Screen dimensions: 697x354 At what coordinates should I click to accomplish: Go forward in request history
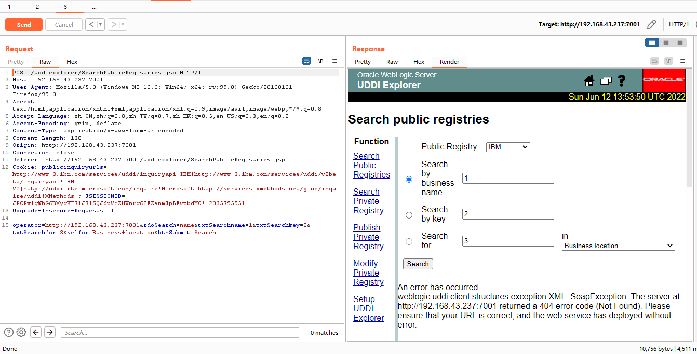(x=114, y=24)
